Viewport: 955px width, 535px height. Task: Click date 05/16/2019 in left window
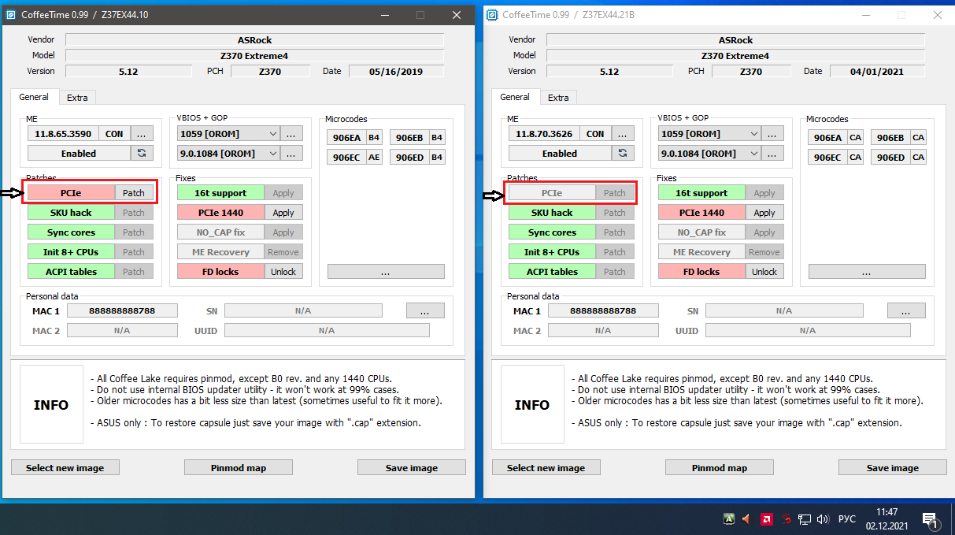coord(396,72)
